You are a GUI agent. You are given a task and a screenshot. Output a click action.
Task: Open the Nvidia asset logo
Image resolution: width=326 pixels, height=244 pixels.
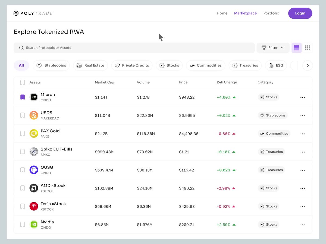click(34, 224)
